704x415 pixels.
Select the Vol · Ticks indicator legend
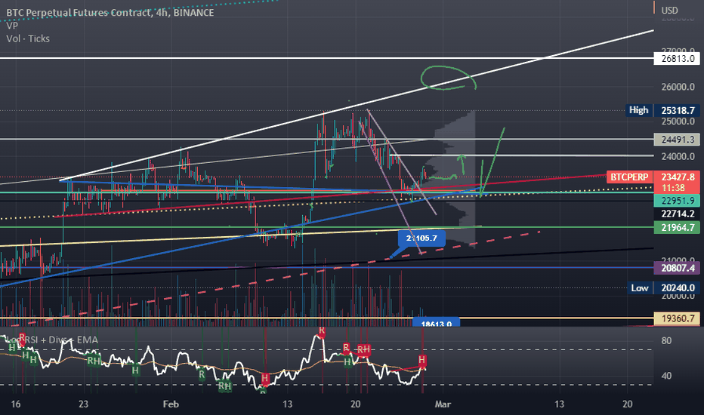coord(28,38)
